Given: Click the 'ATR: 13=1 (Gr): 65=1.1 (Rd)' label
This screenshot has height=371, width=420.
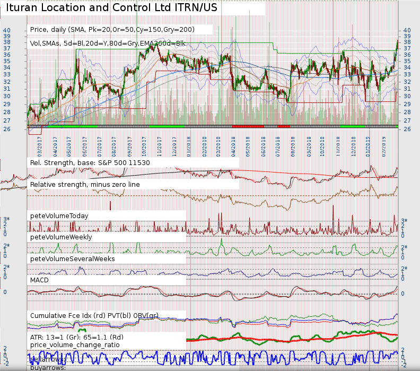Looking at the screenshot, I should [x=77, y=337].
